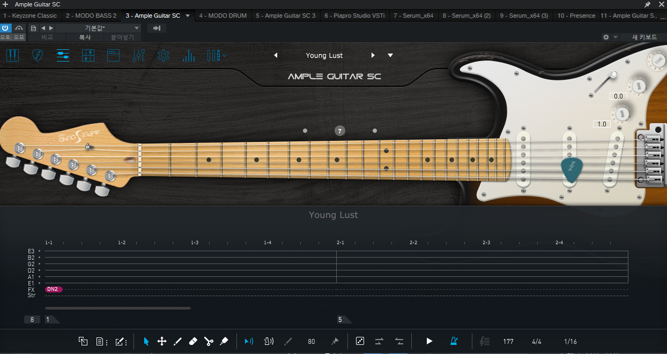Click the 복사 copy button
667x354 pixels.
[x=85, y=37]
